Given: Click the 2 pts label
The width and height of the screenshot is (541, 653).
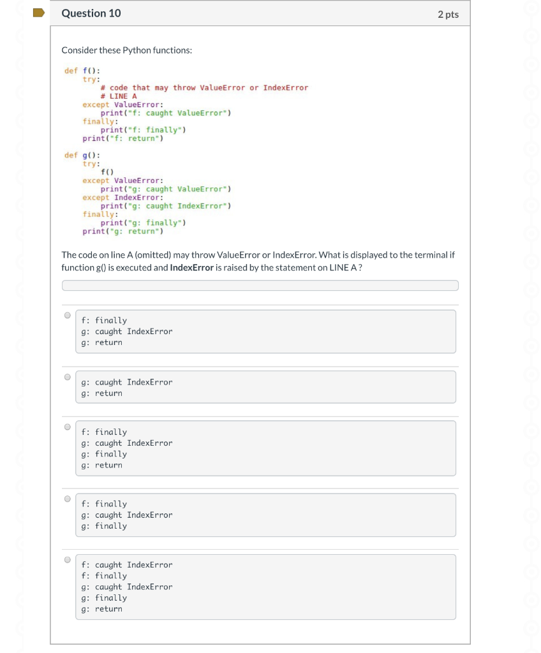Looking at the screenshot, I should click(448, 13).
